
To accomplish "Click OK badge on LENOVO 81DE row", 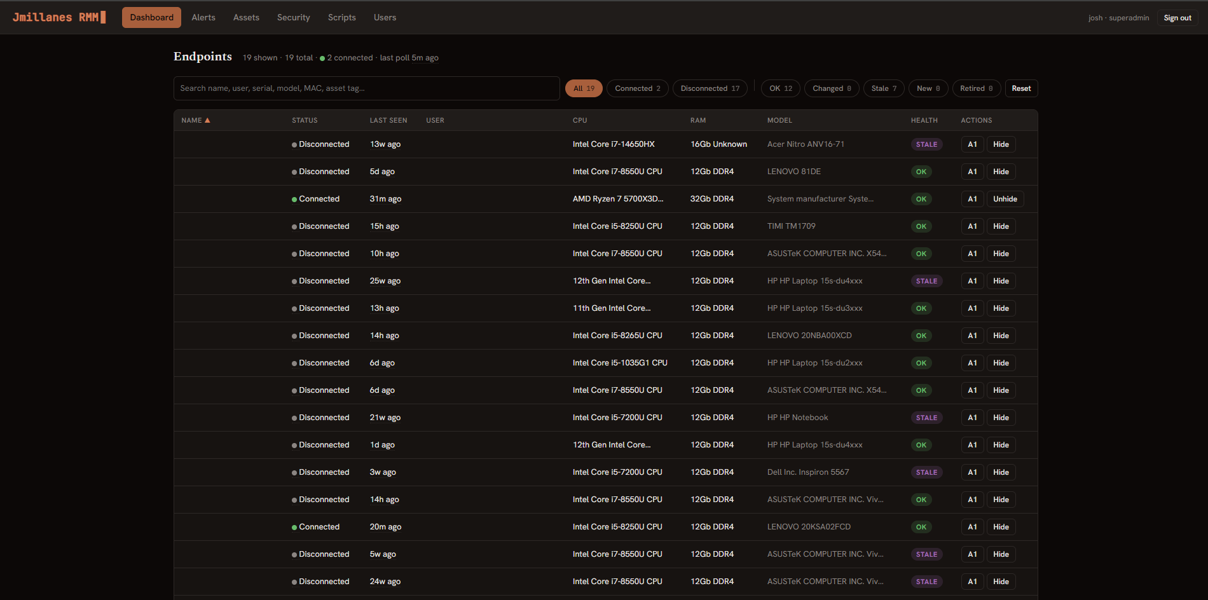I will point(921,172).
